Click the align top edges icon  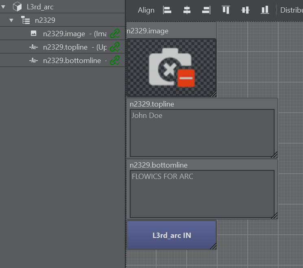(x=226, y=10)
